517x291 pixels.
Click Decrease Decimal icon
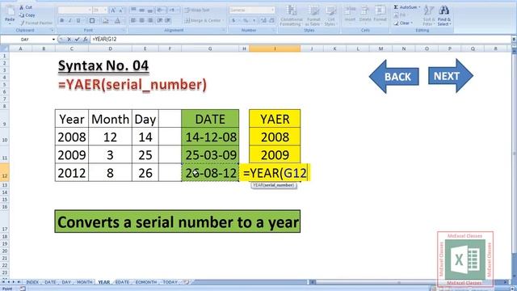pos(271,20)
